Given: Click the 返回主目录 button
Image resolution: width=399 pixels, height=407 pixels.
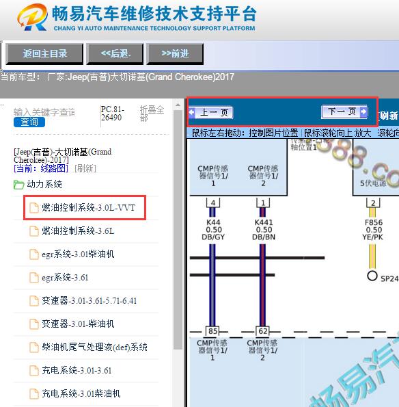Looking at the screenshot, I should tap(44, 54).
